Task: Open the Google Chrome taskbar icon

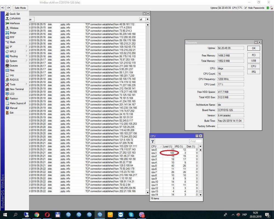Action: [x=37, y=215]
